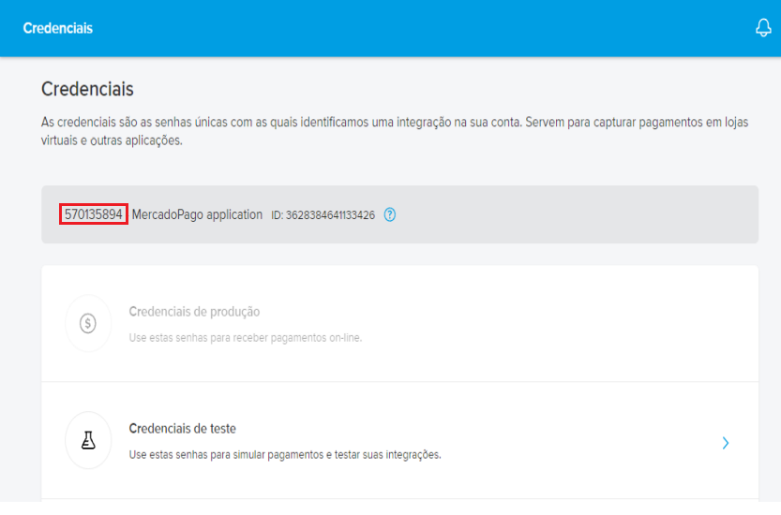
Task: Click blank area of production credentials row
Action: tap(548, 323)
